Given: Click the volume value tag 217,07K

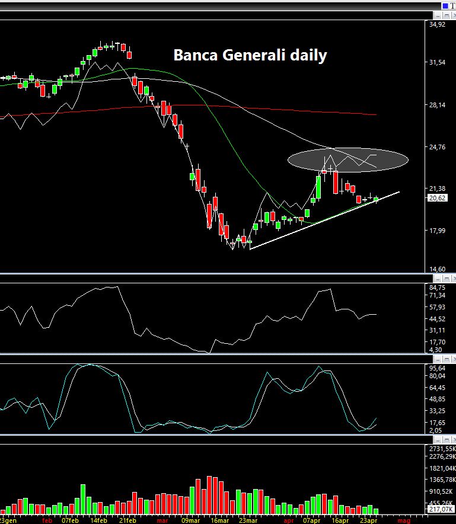Looking at the screenshot, I should point(441,509).
